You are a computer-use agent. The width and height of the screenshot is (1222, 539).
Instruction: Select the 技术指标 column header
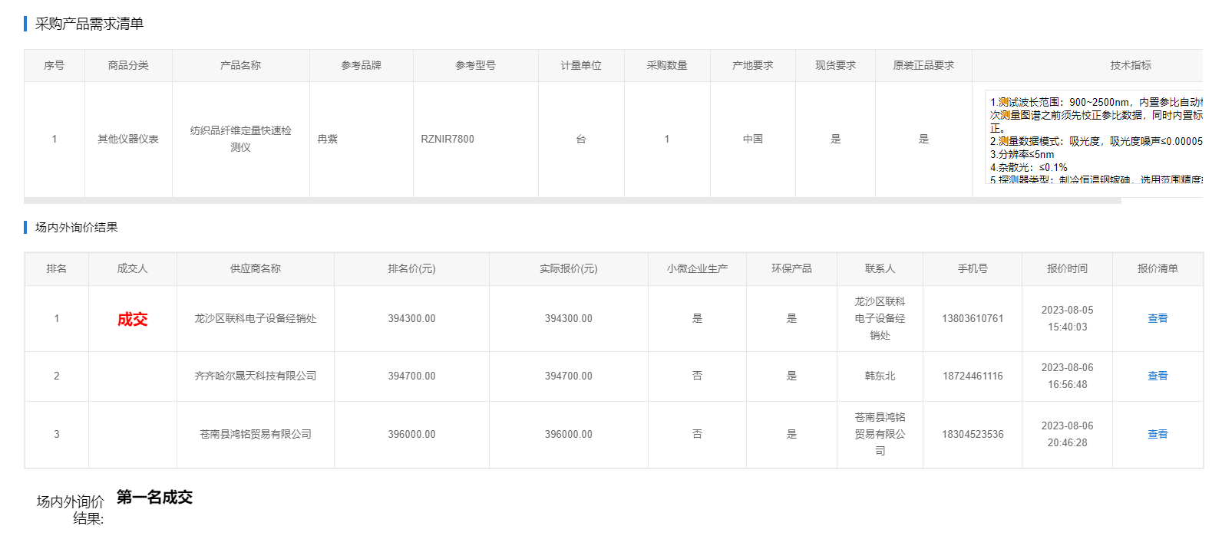tap(1130, 65)
